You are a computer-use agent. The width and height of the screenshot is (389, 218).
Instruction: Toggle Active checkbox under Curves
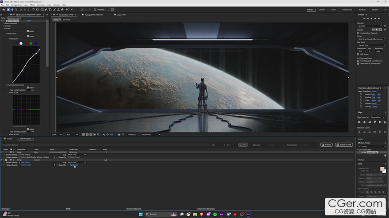click(28, 31)
